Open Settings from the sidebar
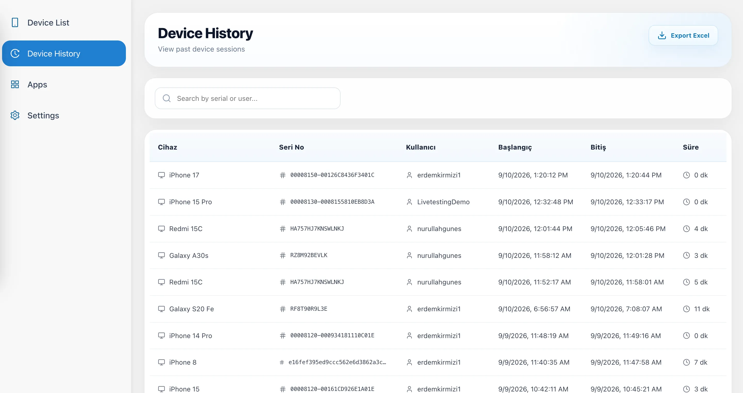 (x=64, y=115)
